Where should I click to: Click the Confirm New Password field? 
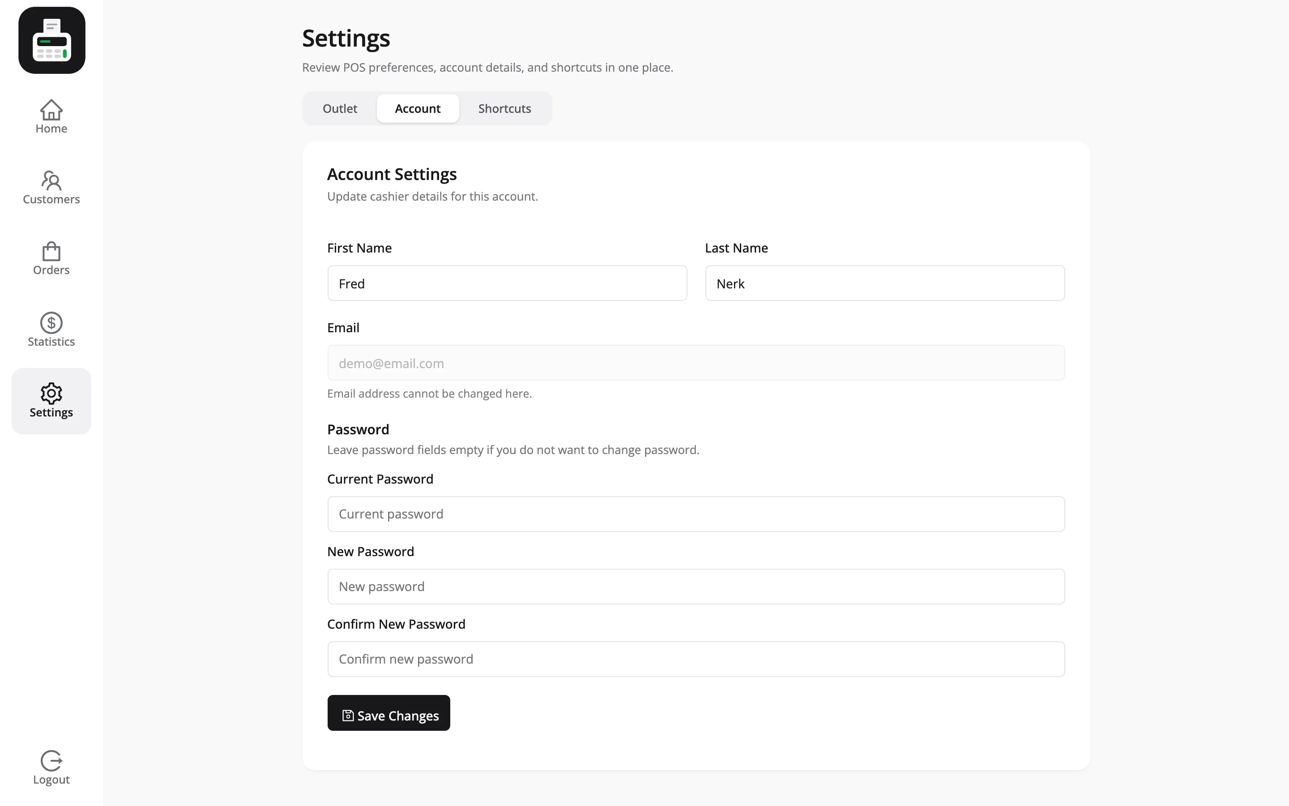696,659
